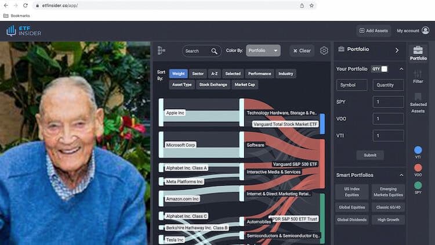Click the green SPY color swatch

coord(418,185)
